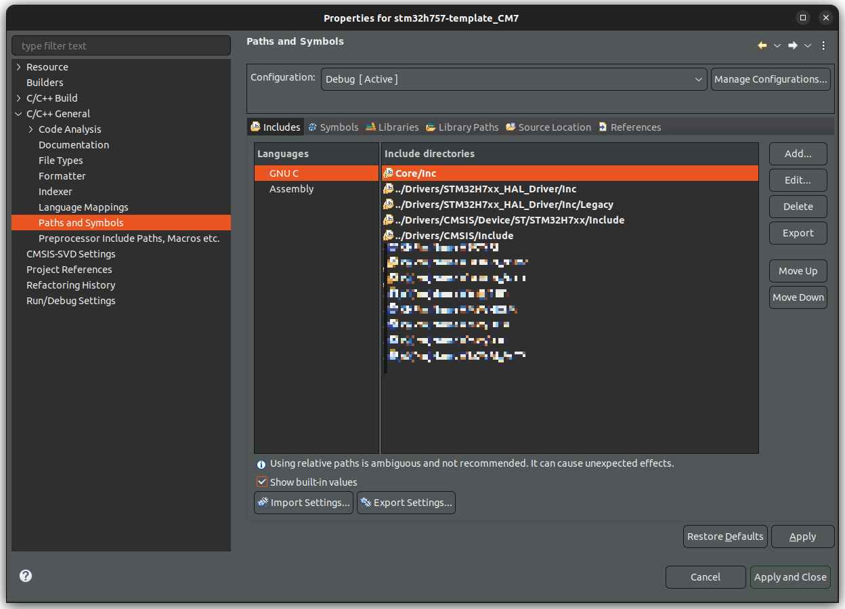Click the info icon beside relative paths warning

click(x=261, y=465)
